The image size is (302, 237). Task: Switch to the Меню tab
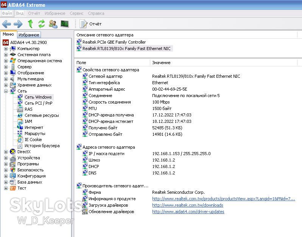coord(8,35)
